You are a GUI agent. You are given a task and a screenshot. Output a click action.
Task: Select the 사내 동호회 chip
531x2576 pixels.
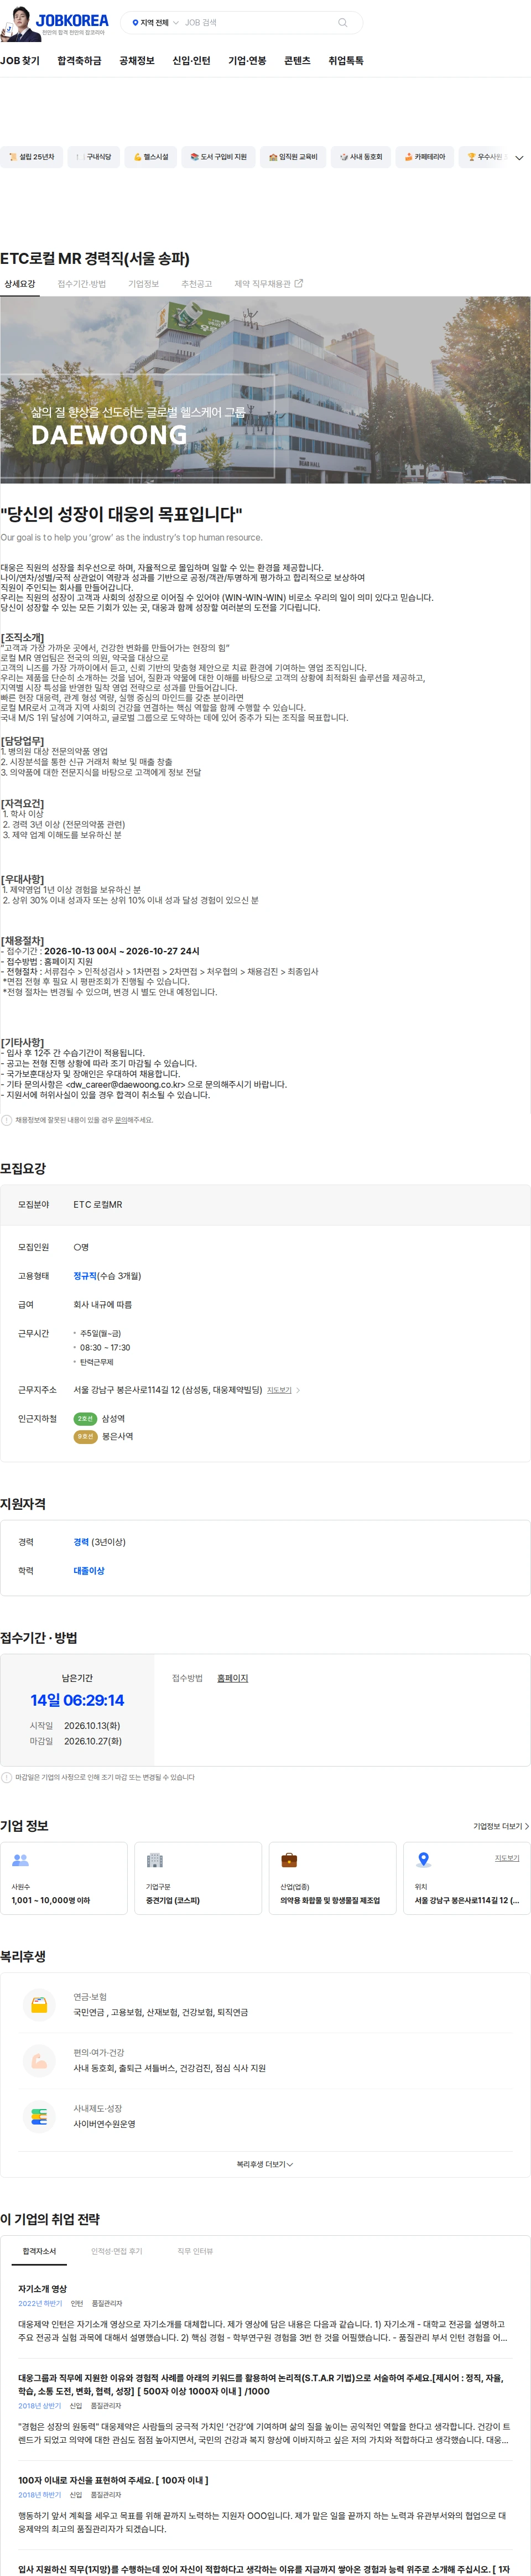click(x=360, y=157)
